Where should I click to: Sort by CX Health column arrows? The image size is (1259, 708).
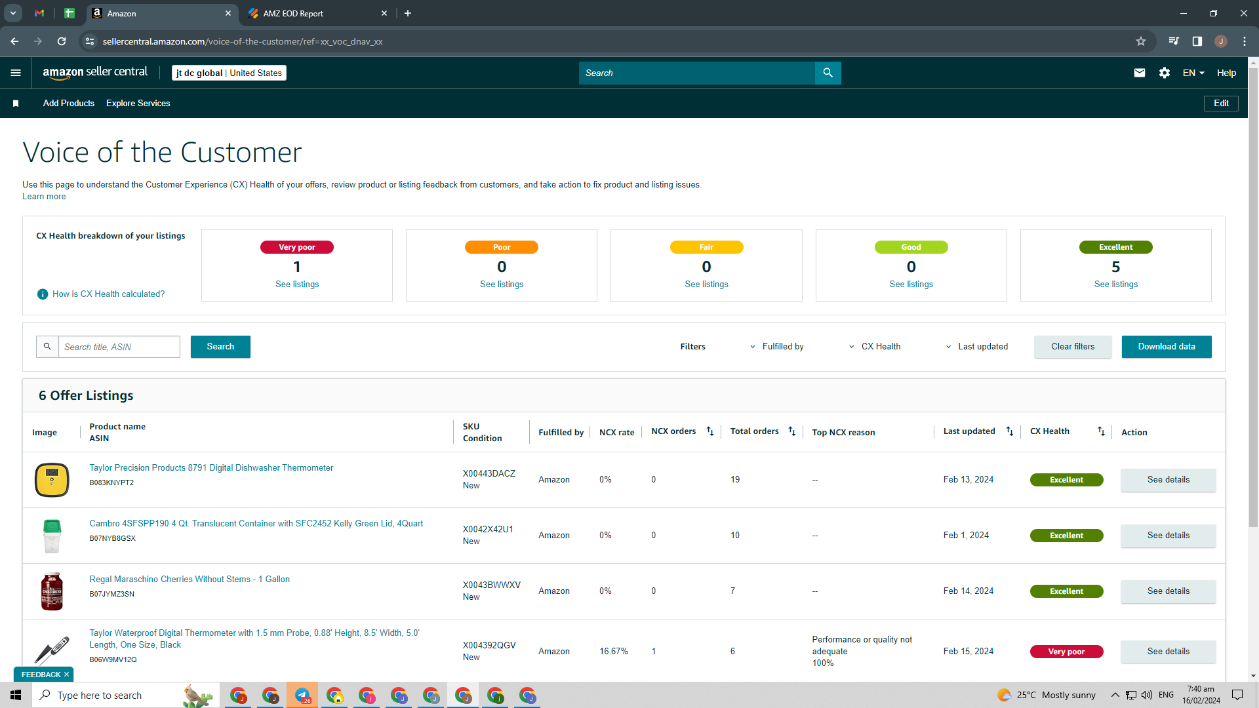click(1102, 431)
